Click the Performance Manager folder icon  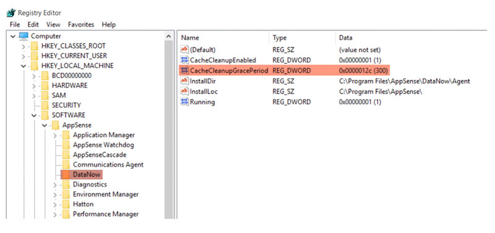click(x=66, y=214)
